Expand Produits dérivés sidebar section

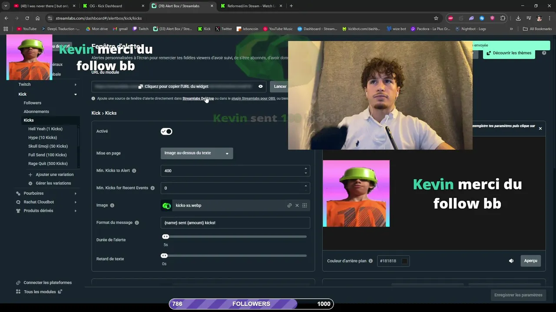(x=76, y=211)
